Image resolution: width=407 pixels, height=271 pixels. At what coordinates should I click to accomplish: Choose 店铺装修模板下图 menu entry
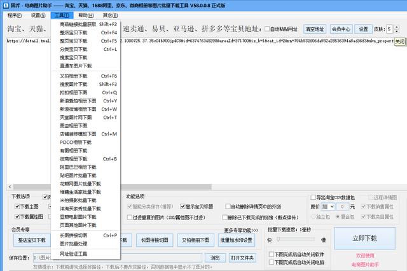click(x=86, y=134)
